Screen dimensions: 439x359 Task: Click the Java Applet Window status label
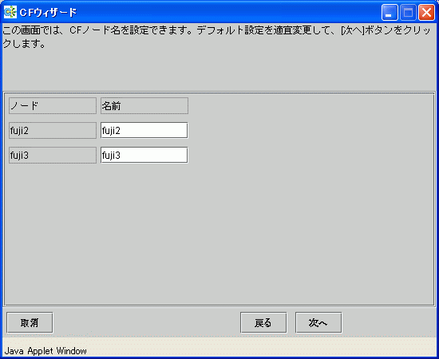[x=45, y=351]
